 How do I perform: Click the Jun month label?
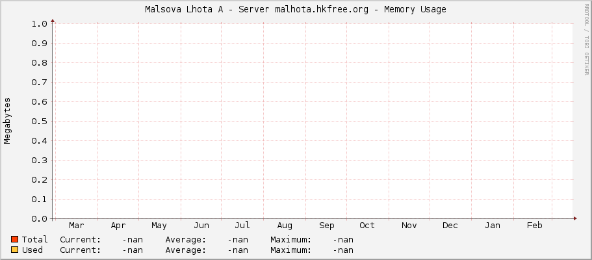coord(201,226)
